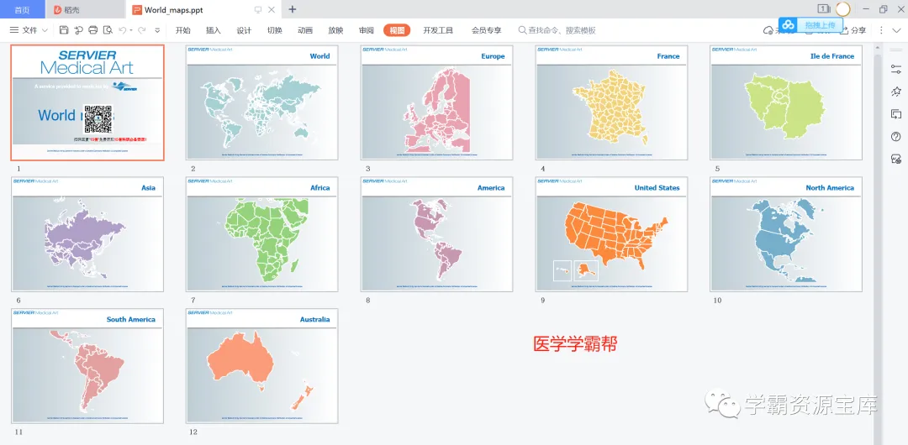This screenshot has width=908, height=445.
Task: Switch to the 设计 ribbon tab
Action: pos(245,30)
